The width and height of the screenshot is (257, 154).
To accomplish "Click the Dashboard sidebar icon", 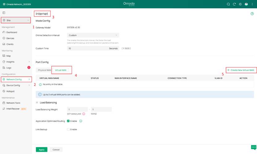I will 4,32.
